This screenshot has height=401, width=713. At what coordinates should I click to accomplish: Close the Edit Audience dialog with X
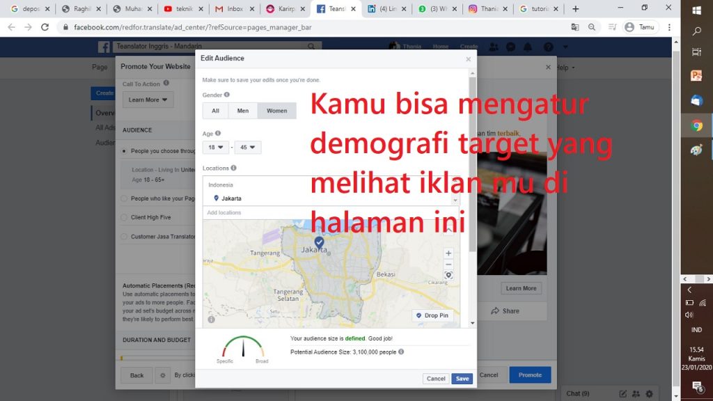(468, 59)
